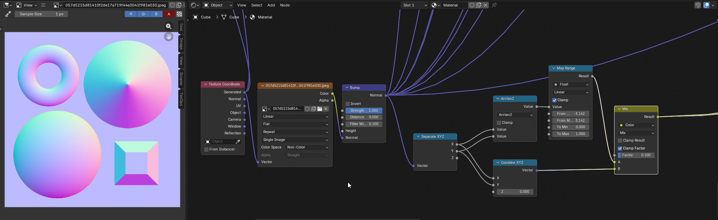Screen dimensions: 718x220
Task: Click the zoom magnifier in image viewer
Action: point(169,26)
